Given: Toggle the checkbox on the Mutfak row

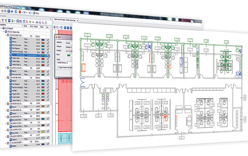Looking at the screenshot, I should pos(48,56).
